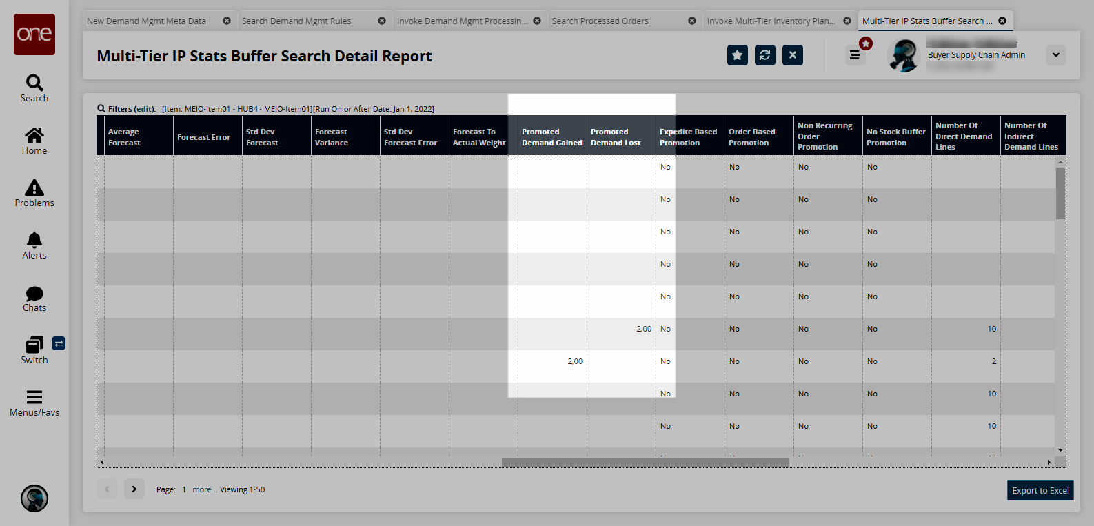
Task: Click the horizontal scrollbar thumb of the table
Action: 645,462
